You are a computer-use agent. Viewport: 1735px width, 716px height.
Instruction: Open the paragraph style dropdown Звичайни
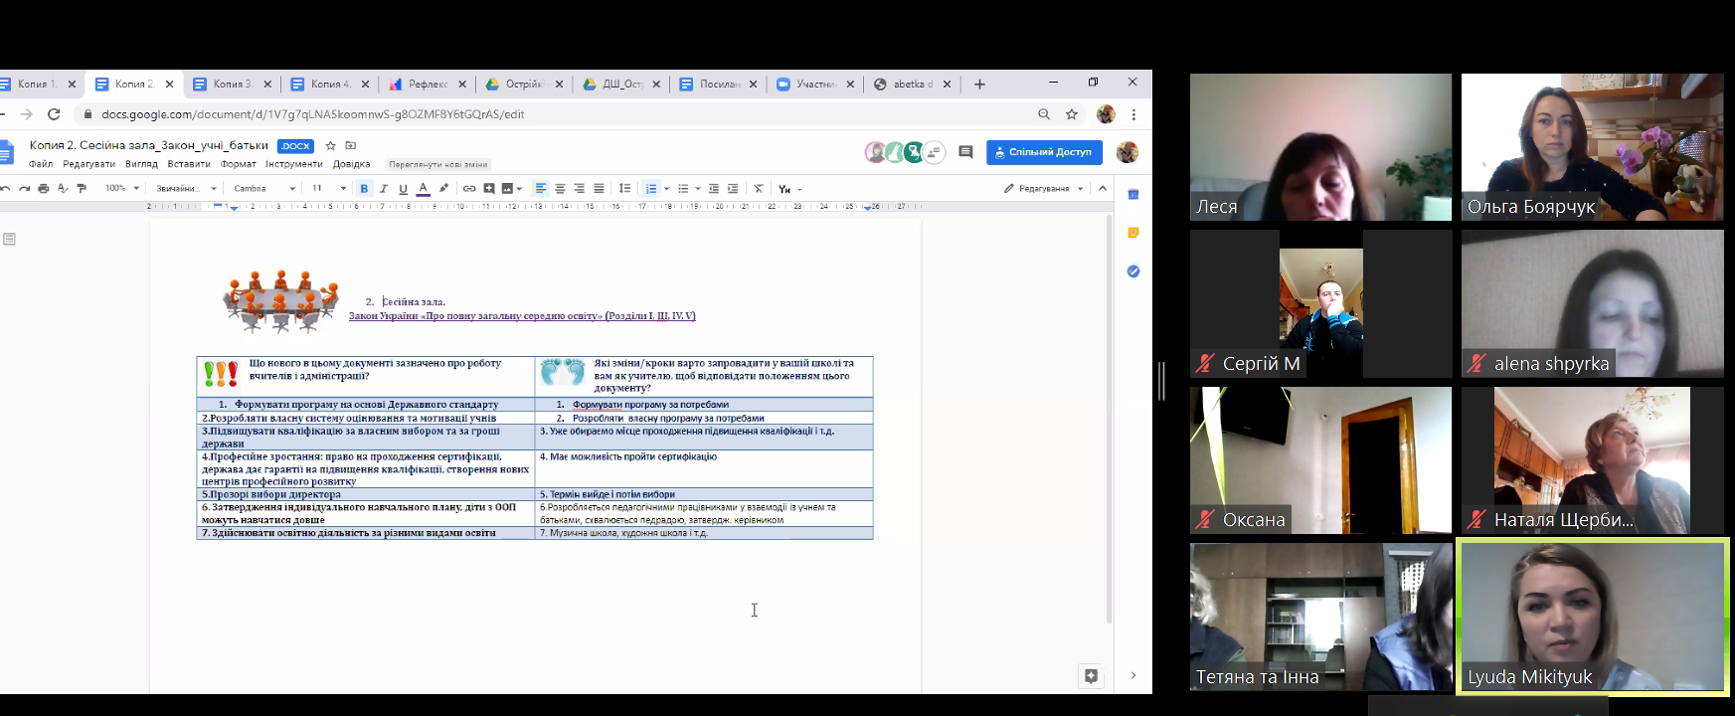(187, 188)
